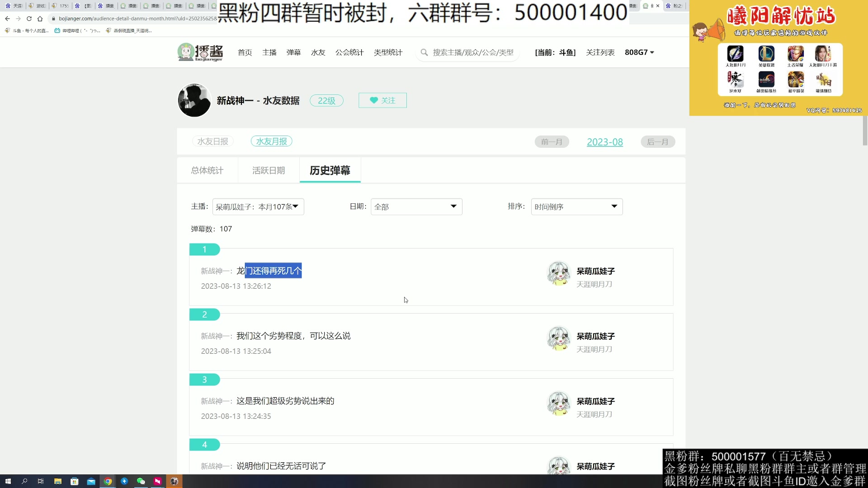868x488 pixels.
Task: Open the 公会统计 menu item
Action: [349, 52]
